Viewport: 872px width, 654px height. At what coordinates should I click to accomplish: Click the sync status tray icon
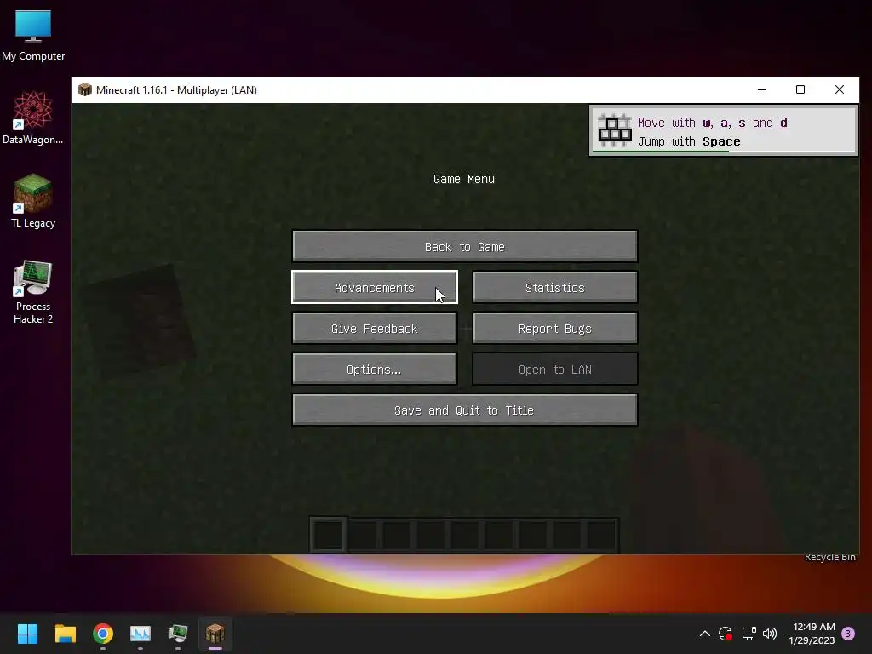[x=726, y=634]
